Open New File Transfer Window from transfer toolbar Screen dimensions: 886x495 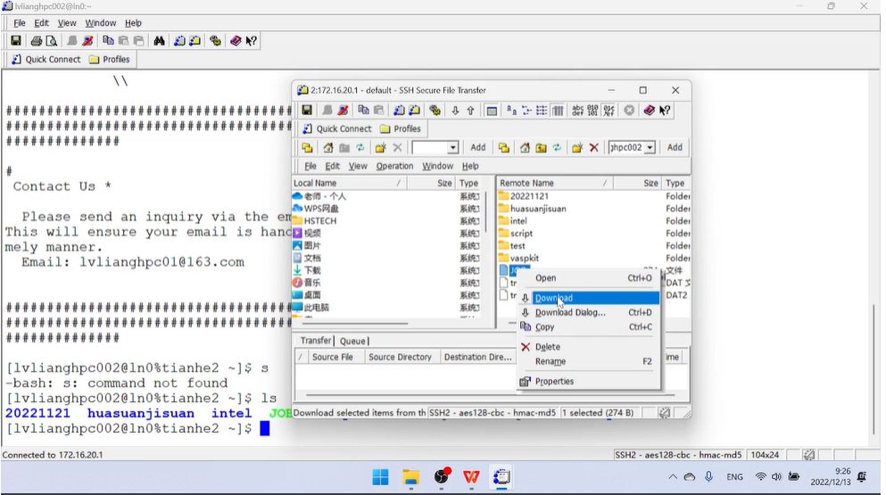414,111
